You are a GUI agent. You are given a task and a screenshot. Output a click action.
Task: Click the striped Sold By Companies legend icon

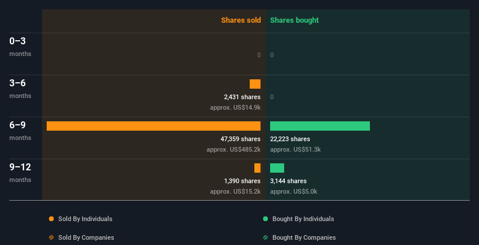(51, 237)
